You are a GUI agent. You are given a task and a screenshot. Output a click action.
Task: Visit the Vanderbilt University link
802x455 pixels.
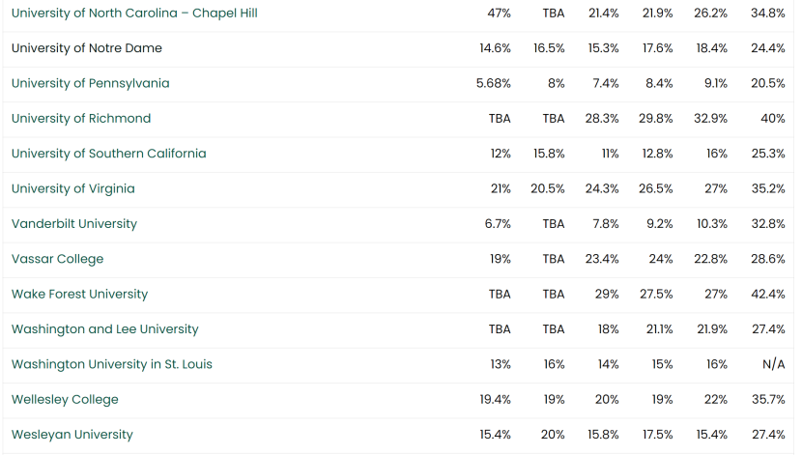pos(74,224)
